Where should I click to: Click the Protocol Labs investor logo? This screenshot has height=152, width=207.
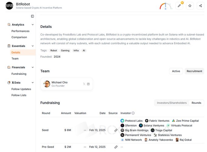click(x=122, y=121)
